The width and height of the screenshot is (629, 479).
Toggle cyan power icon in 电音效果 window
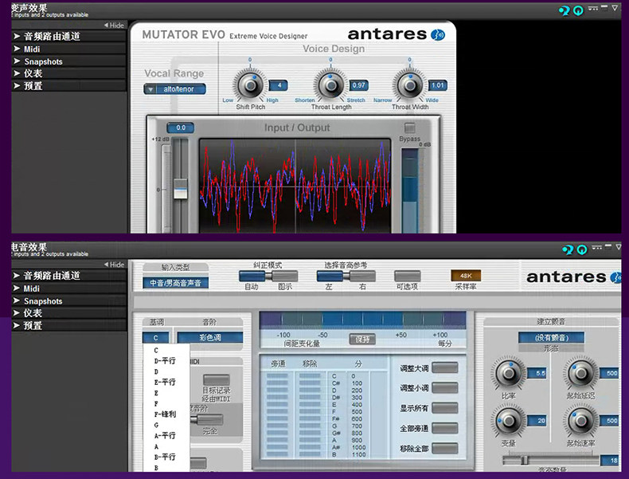coord(582,249)
